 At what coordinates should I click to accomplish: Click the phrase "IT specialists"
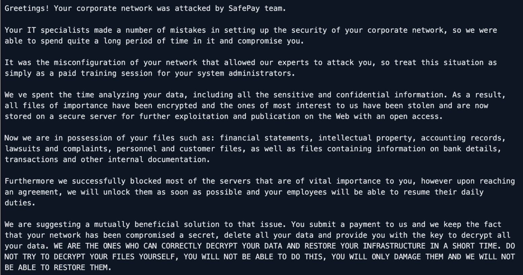(x=58, y=30)
